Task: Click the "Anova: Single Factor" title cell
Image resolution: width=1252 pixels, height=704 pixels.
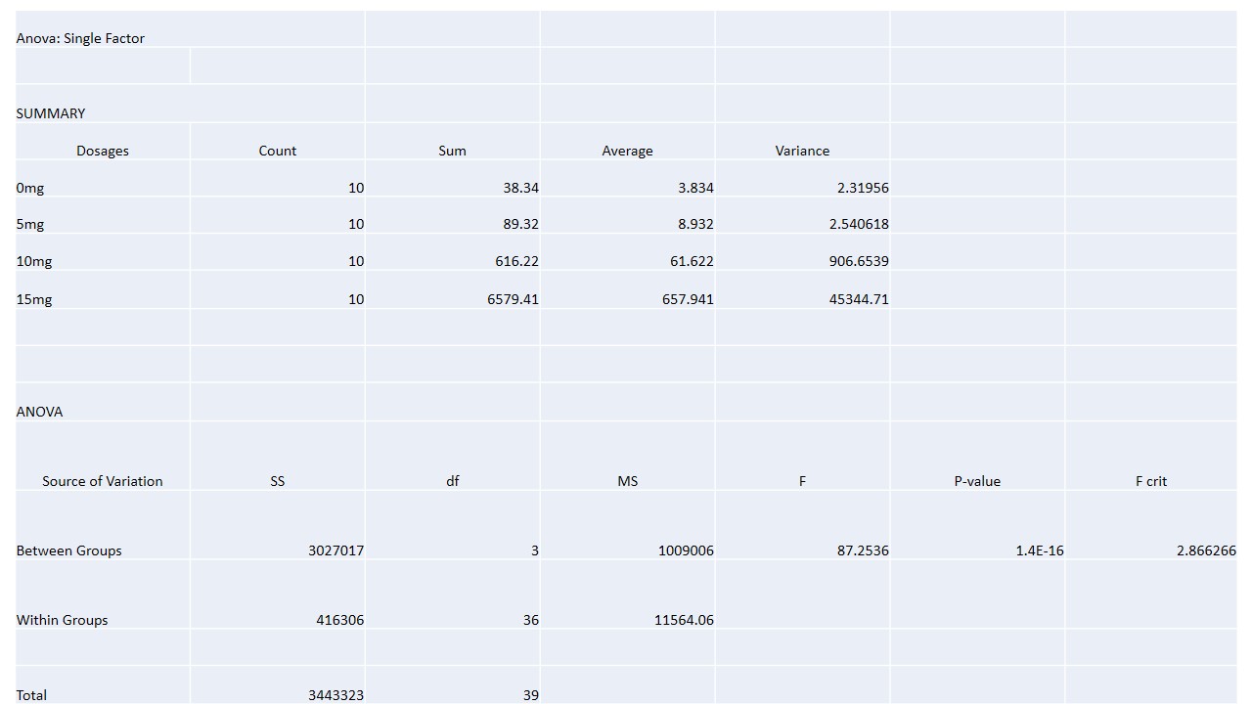Action: click(x=80, y=38)
